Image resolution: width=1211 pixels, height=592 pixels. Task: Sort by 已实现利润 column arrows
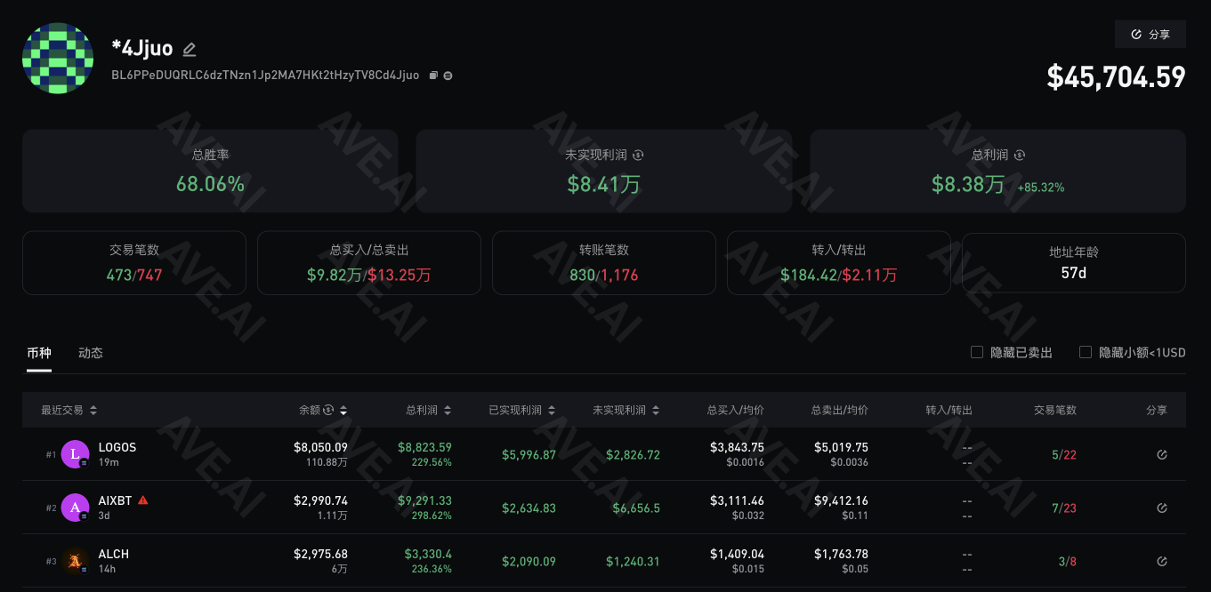pos(552,411)
